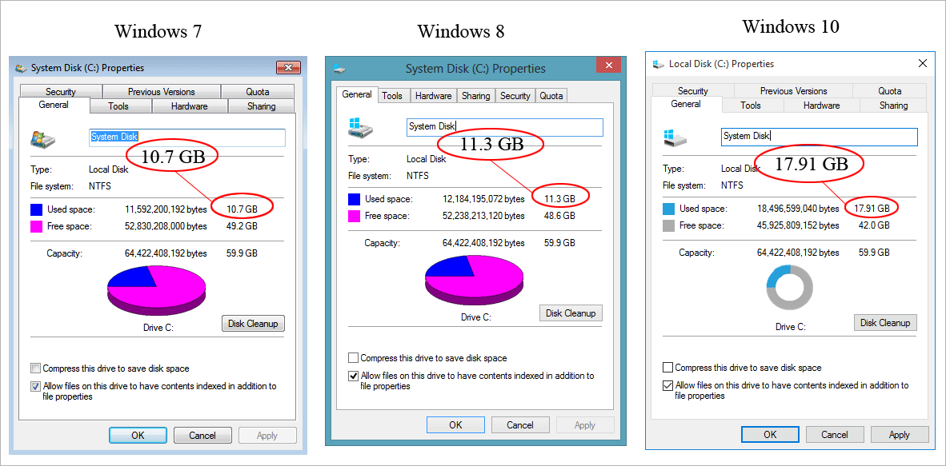
Task: Uncheck Allow files indexed in Windows 8 dialog
Action: (354, 376)
